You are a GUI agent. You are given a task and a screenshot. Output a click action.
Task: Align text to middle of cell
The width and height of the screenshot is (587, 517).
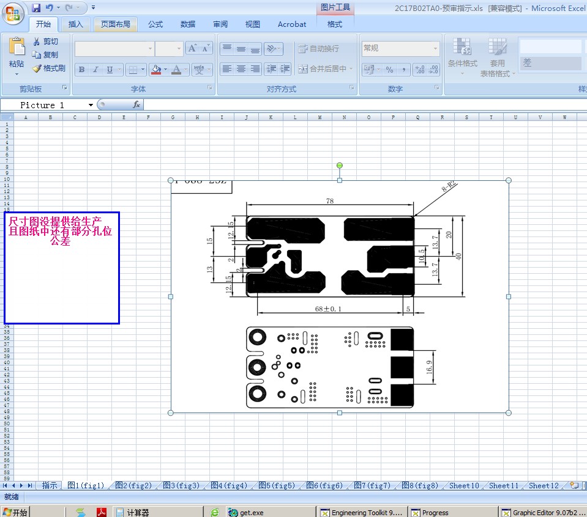(x=241, y=48)
